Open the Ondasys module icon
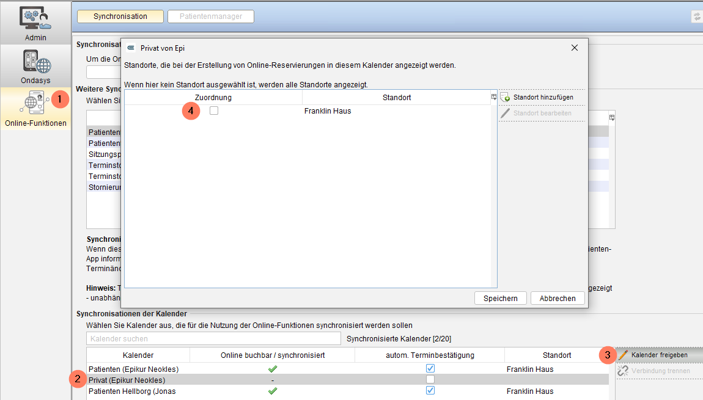Image resolution: width=703 pixels, height=400 pixels. [x=37, y=61]
